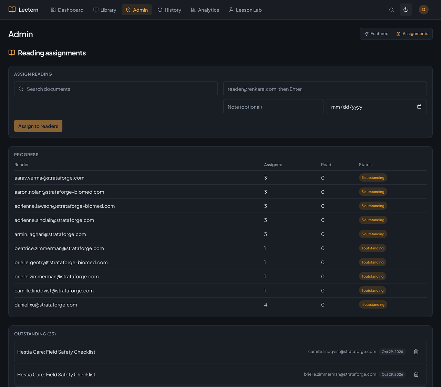Viewport: 441px width, 387px height.
Task: Click the Assign to readers button
Action: pos(38,126)
